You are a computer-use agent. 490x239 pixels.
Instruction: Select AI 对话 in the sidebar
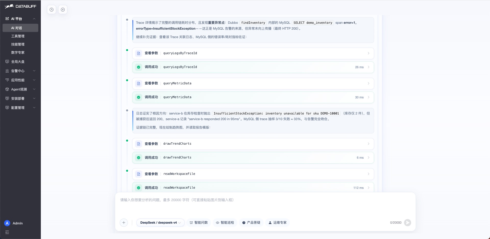point(20,28)
